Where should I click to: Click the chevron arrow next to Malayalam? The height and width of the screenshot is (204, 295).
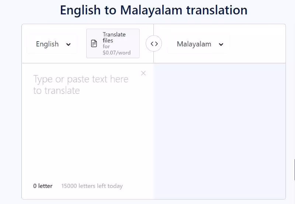[221, 44]
